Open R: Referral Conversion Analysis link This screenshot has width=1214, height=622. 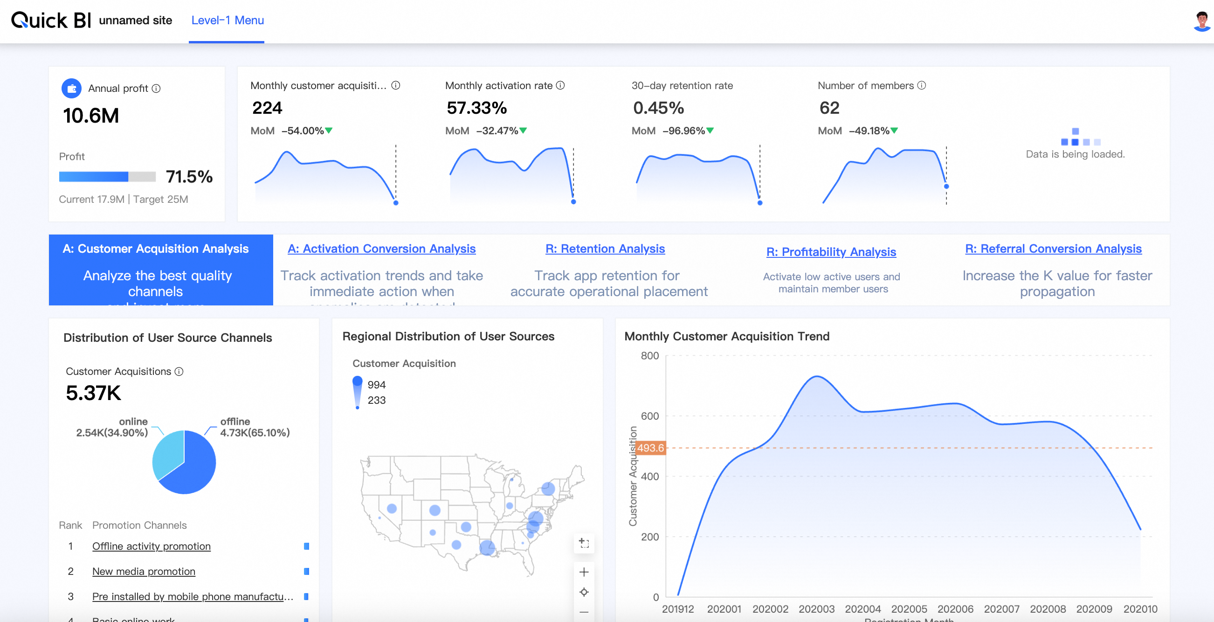tap(1053, 249)
